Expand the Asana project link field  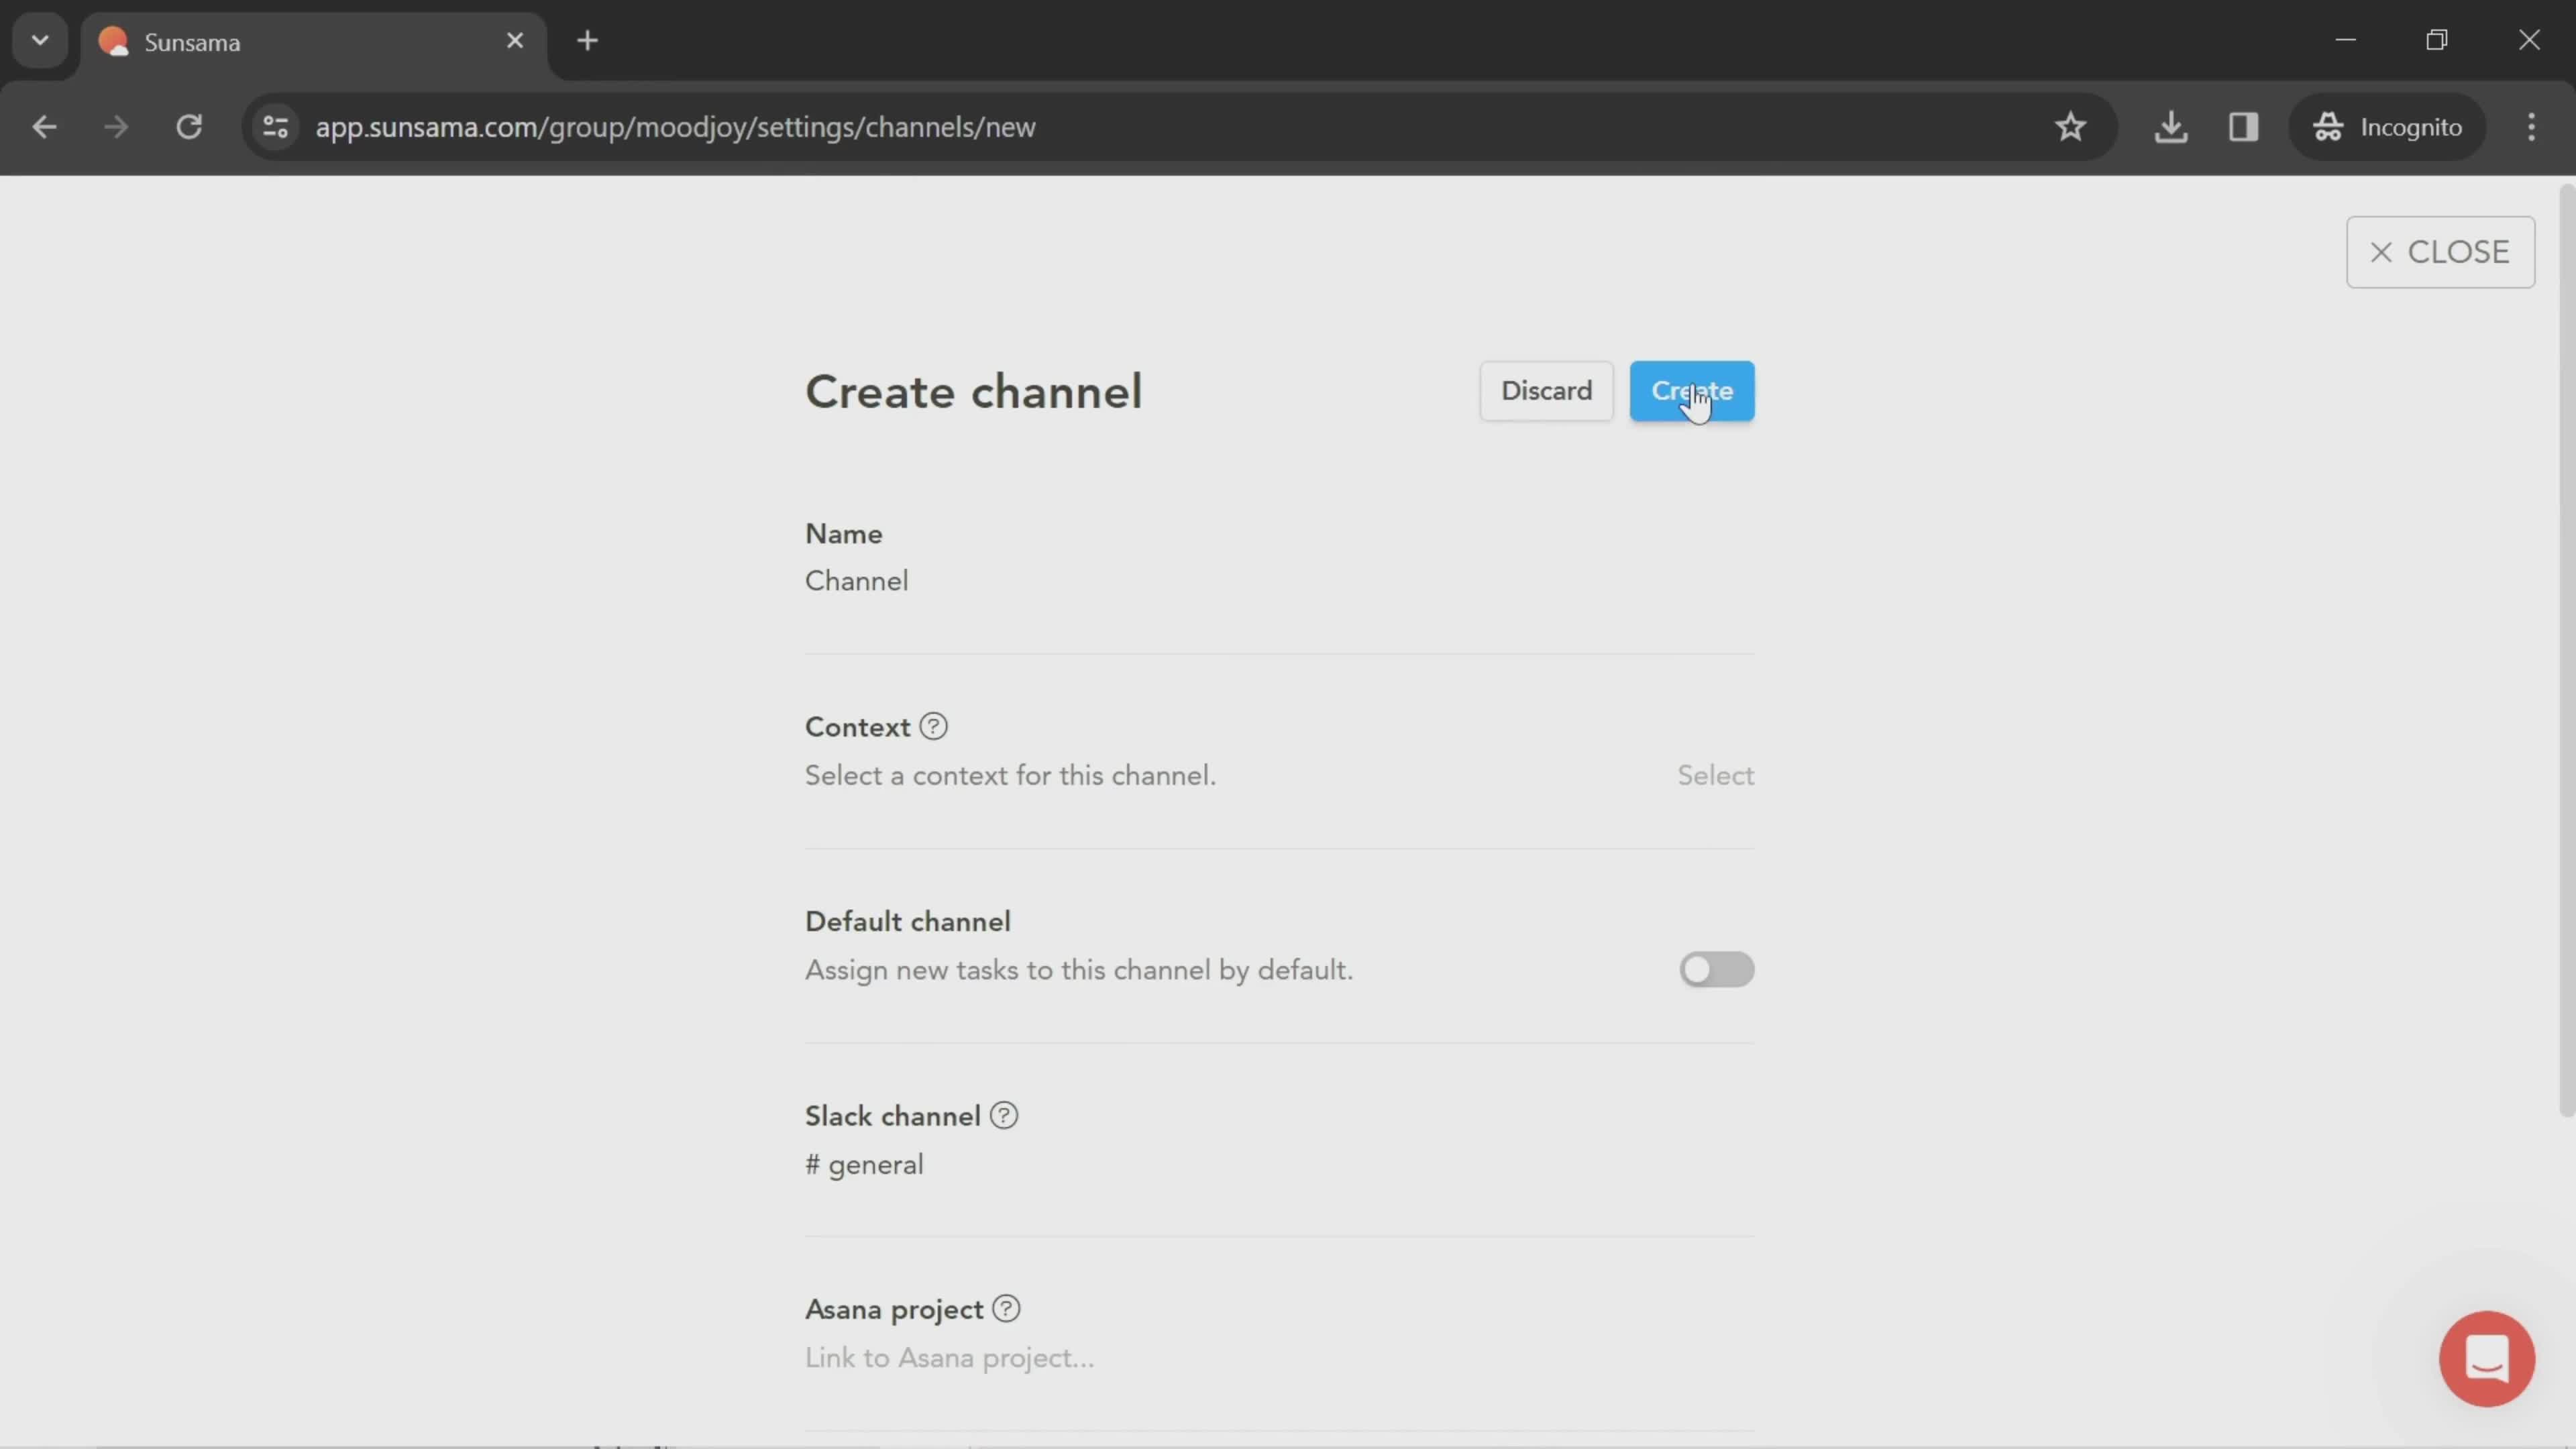coord(950,1357)
